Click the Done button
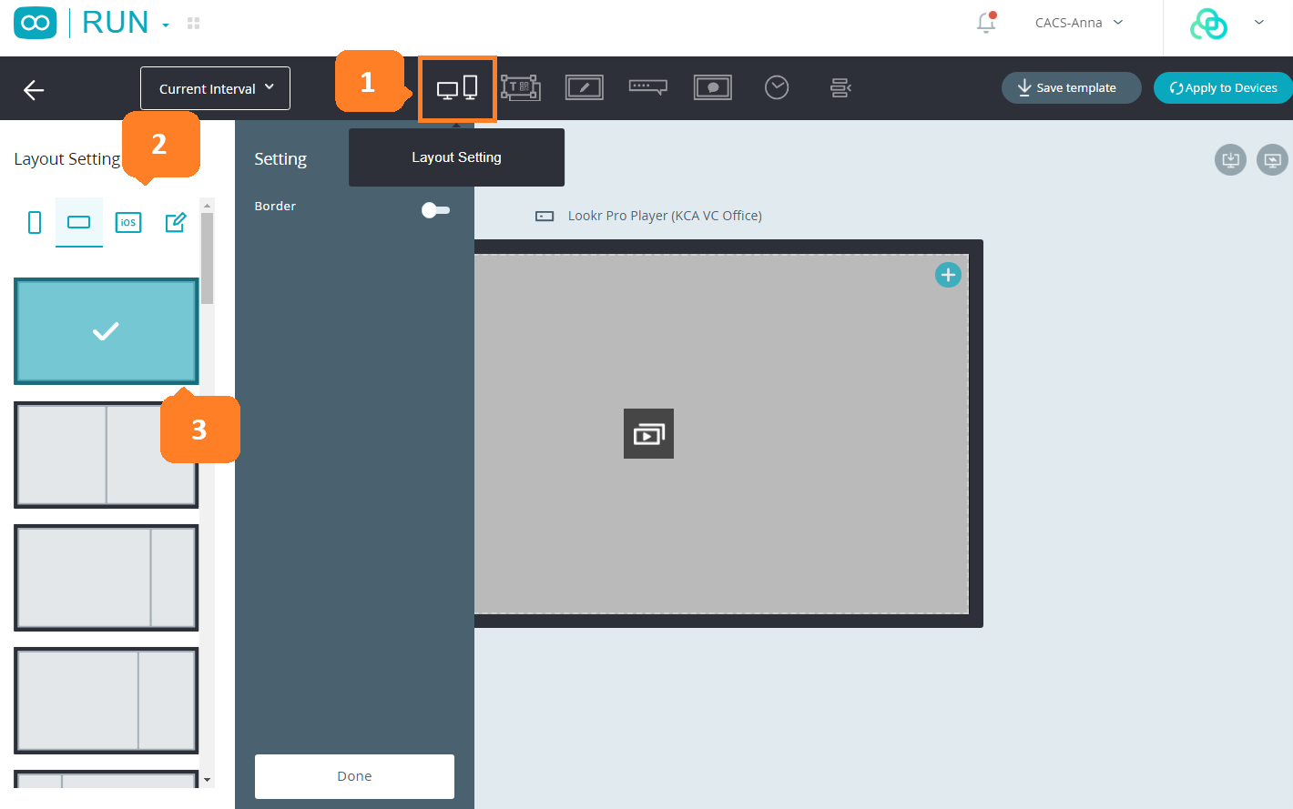 [x=354, y=776]
